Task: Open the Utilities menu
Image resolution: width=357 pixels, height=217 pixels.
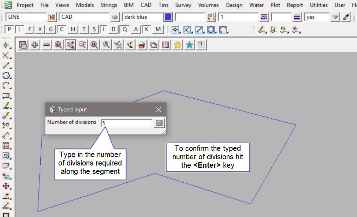Action: click(319, 5)
